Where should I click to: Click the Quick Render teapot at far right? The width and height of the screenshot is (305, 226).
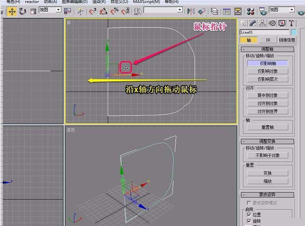pos(301,12)
